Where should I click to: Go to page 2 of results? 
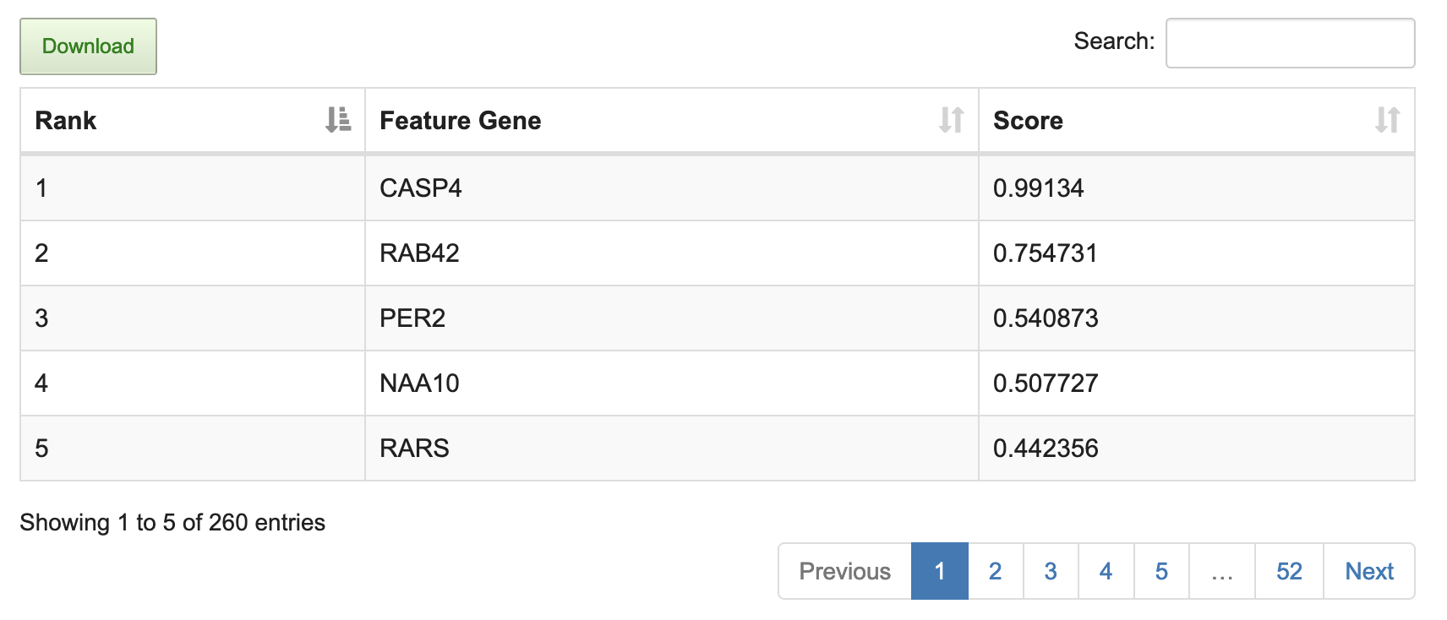pyautogui.click(x=995, y=571)
